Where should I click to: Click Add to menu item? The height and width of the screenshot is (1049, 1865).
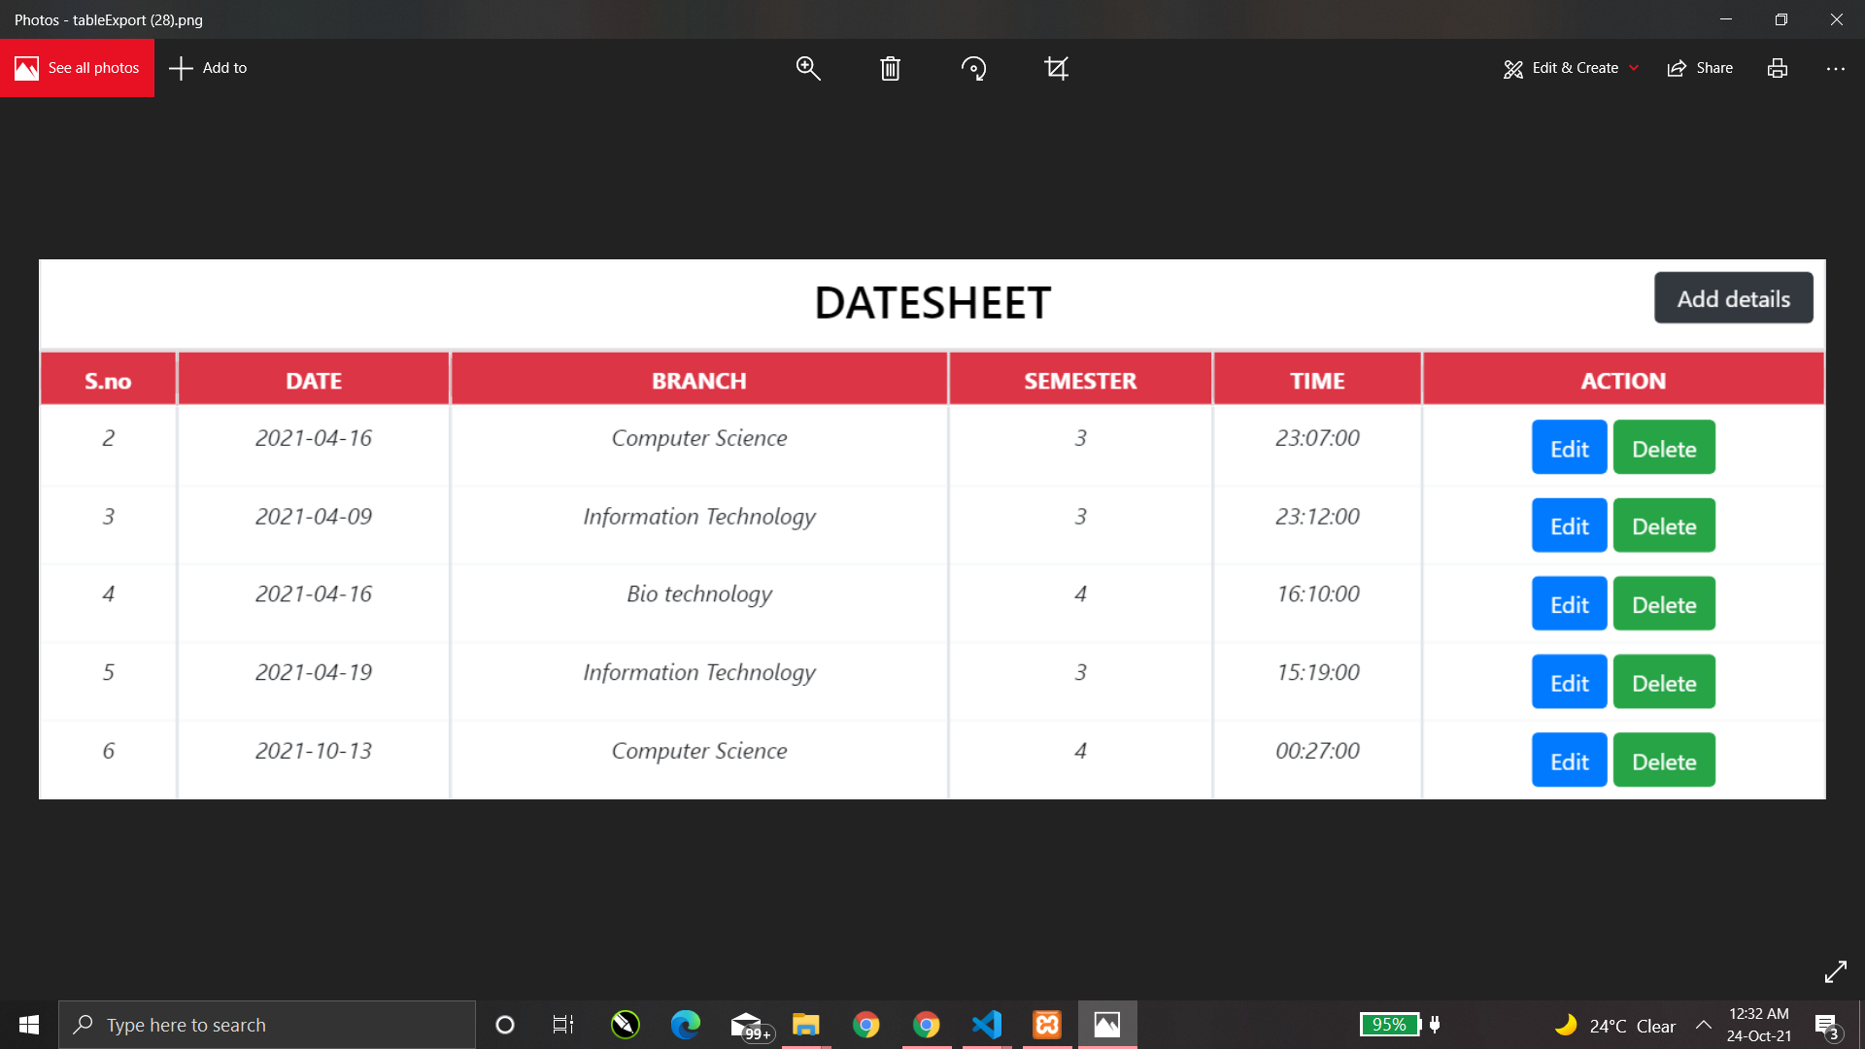[209, 68]
